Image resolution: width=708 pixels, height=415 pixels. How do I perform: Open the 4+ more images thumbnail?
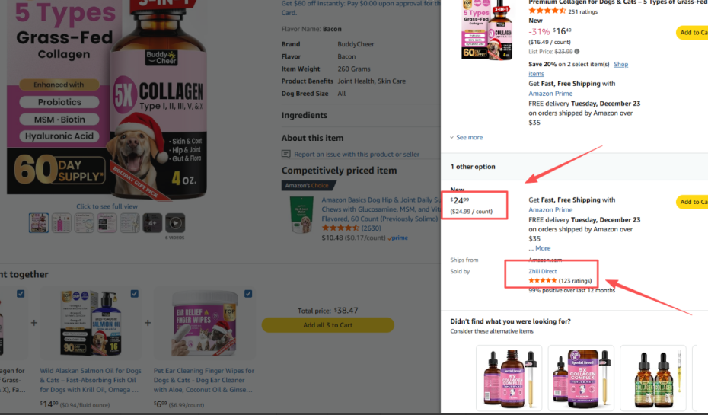tap(152, 223)
